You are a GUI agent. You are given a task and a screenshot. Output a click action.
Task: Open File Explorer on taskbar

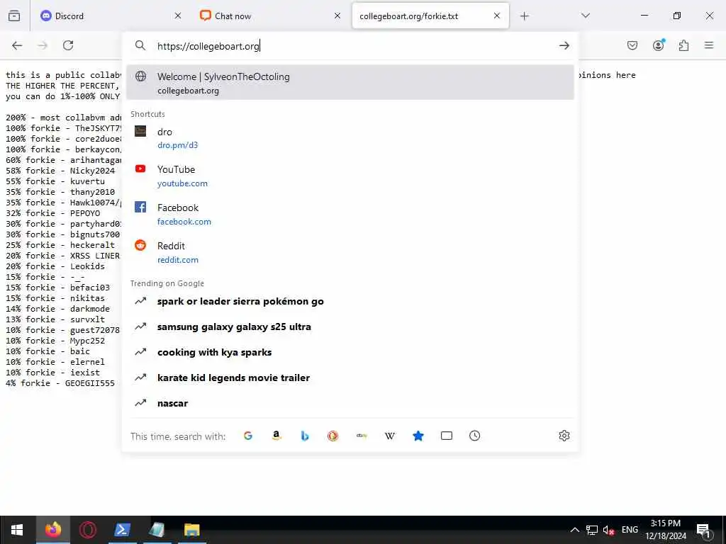click(x=191, y=530)
